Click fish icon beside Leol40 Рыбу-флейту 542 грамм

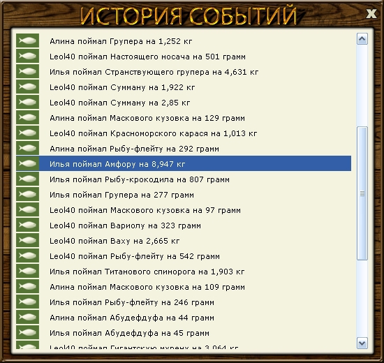pyautogui.click(x=27, y=255)
